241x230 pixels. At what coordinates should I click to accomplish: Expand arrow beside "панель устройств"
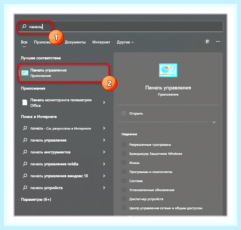tap(104, 188)
